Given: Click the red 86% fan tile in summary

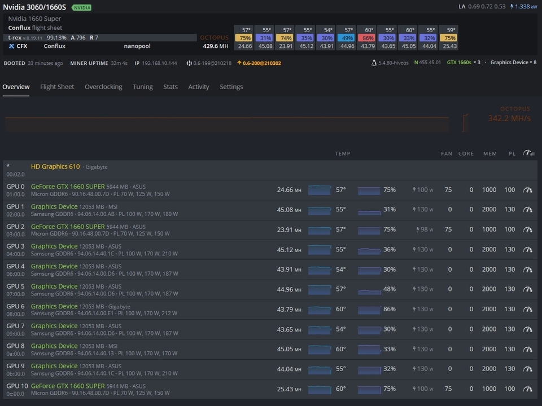Looking at the screenshot, I should (x=366, y=38).
